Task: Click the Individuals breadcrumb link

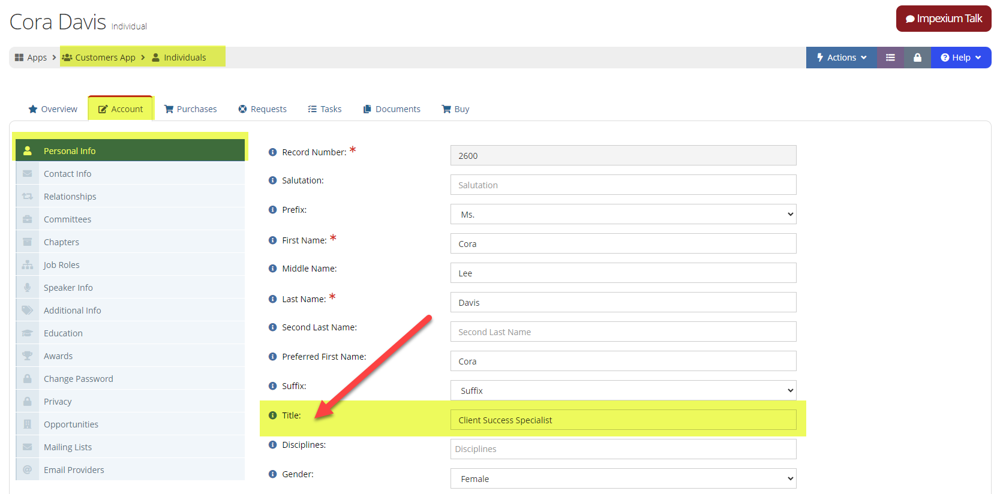Action: pyautogui.click(x=185, y=58)
